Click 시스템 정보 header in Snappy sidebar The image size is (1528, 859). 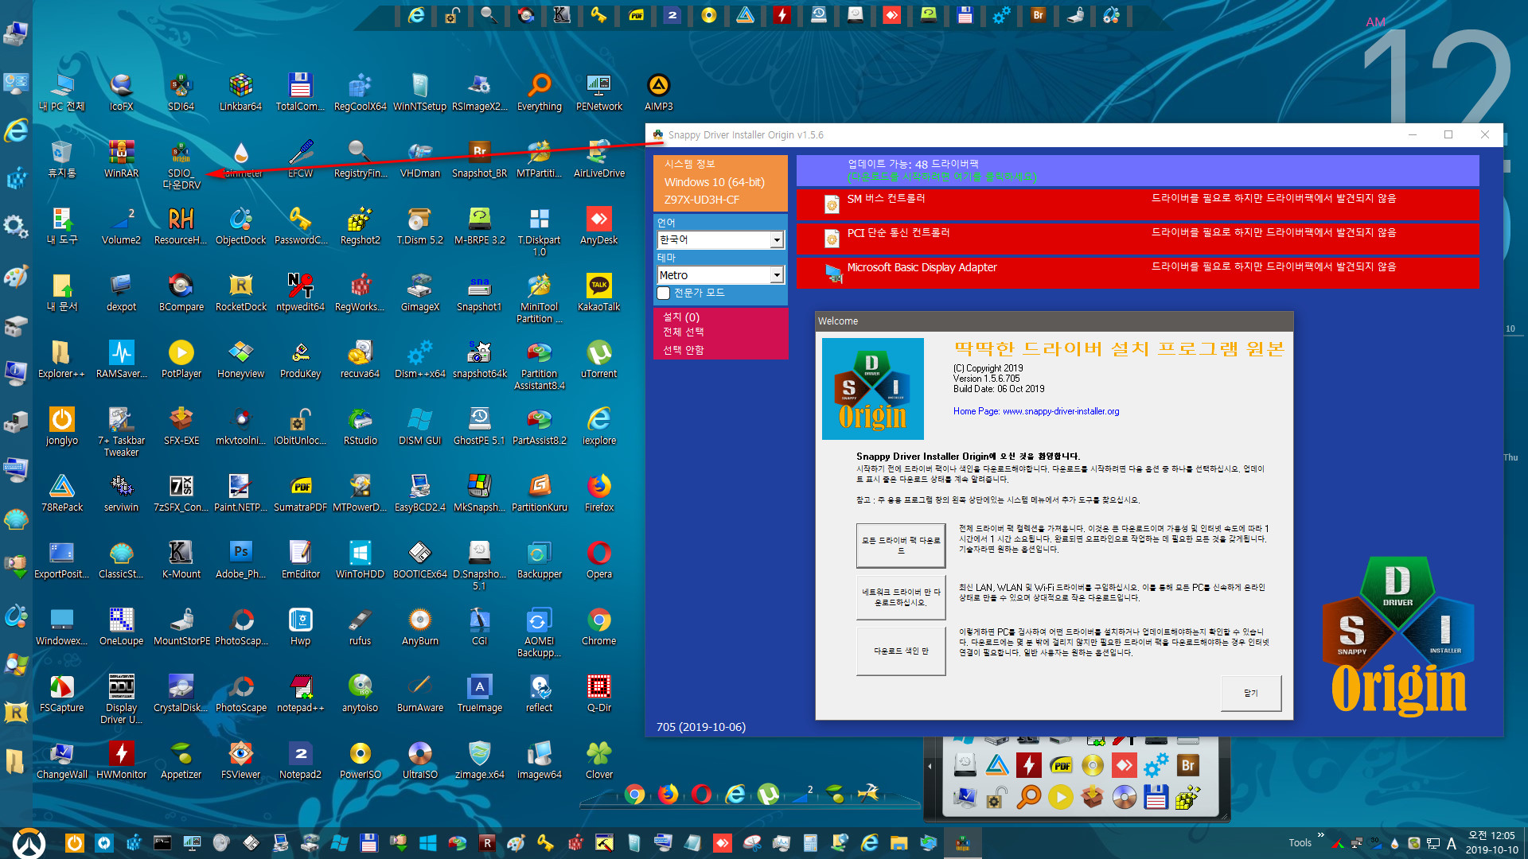690,164
